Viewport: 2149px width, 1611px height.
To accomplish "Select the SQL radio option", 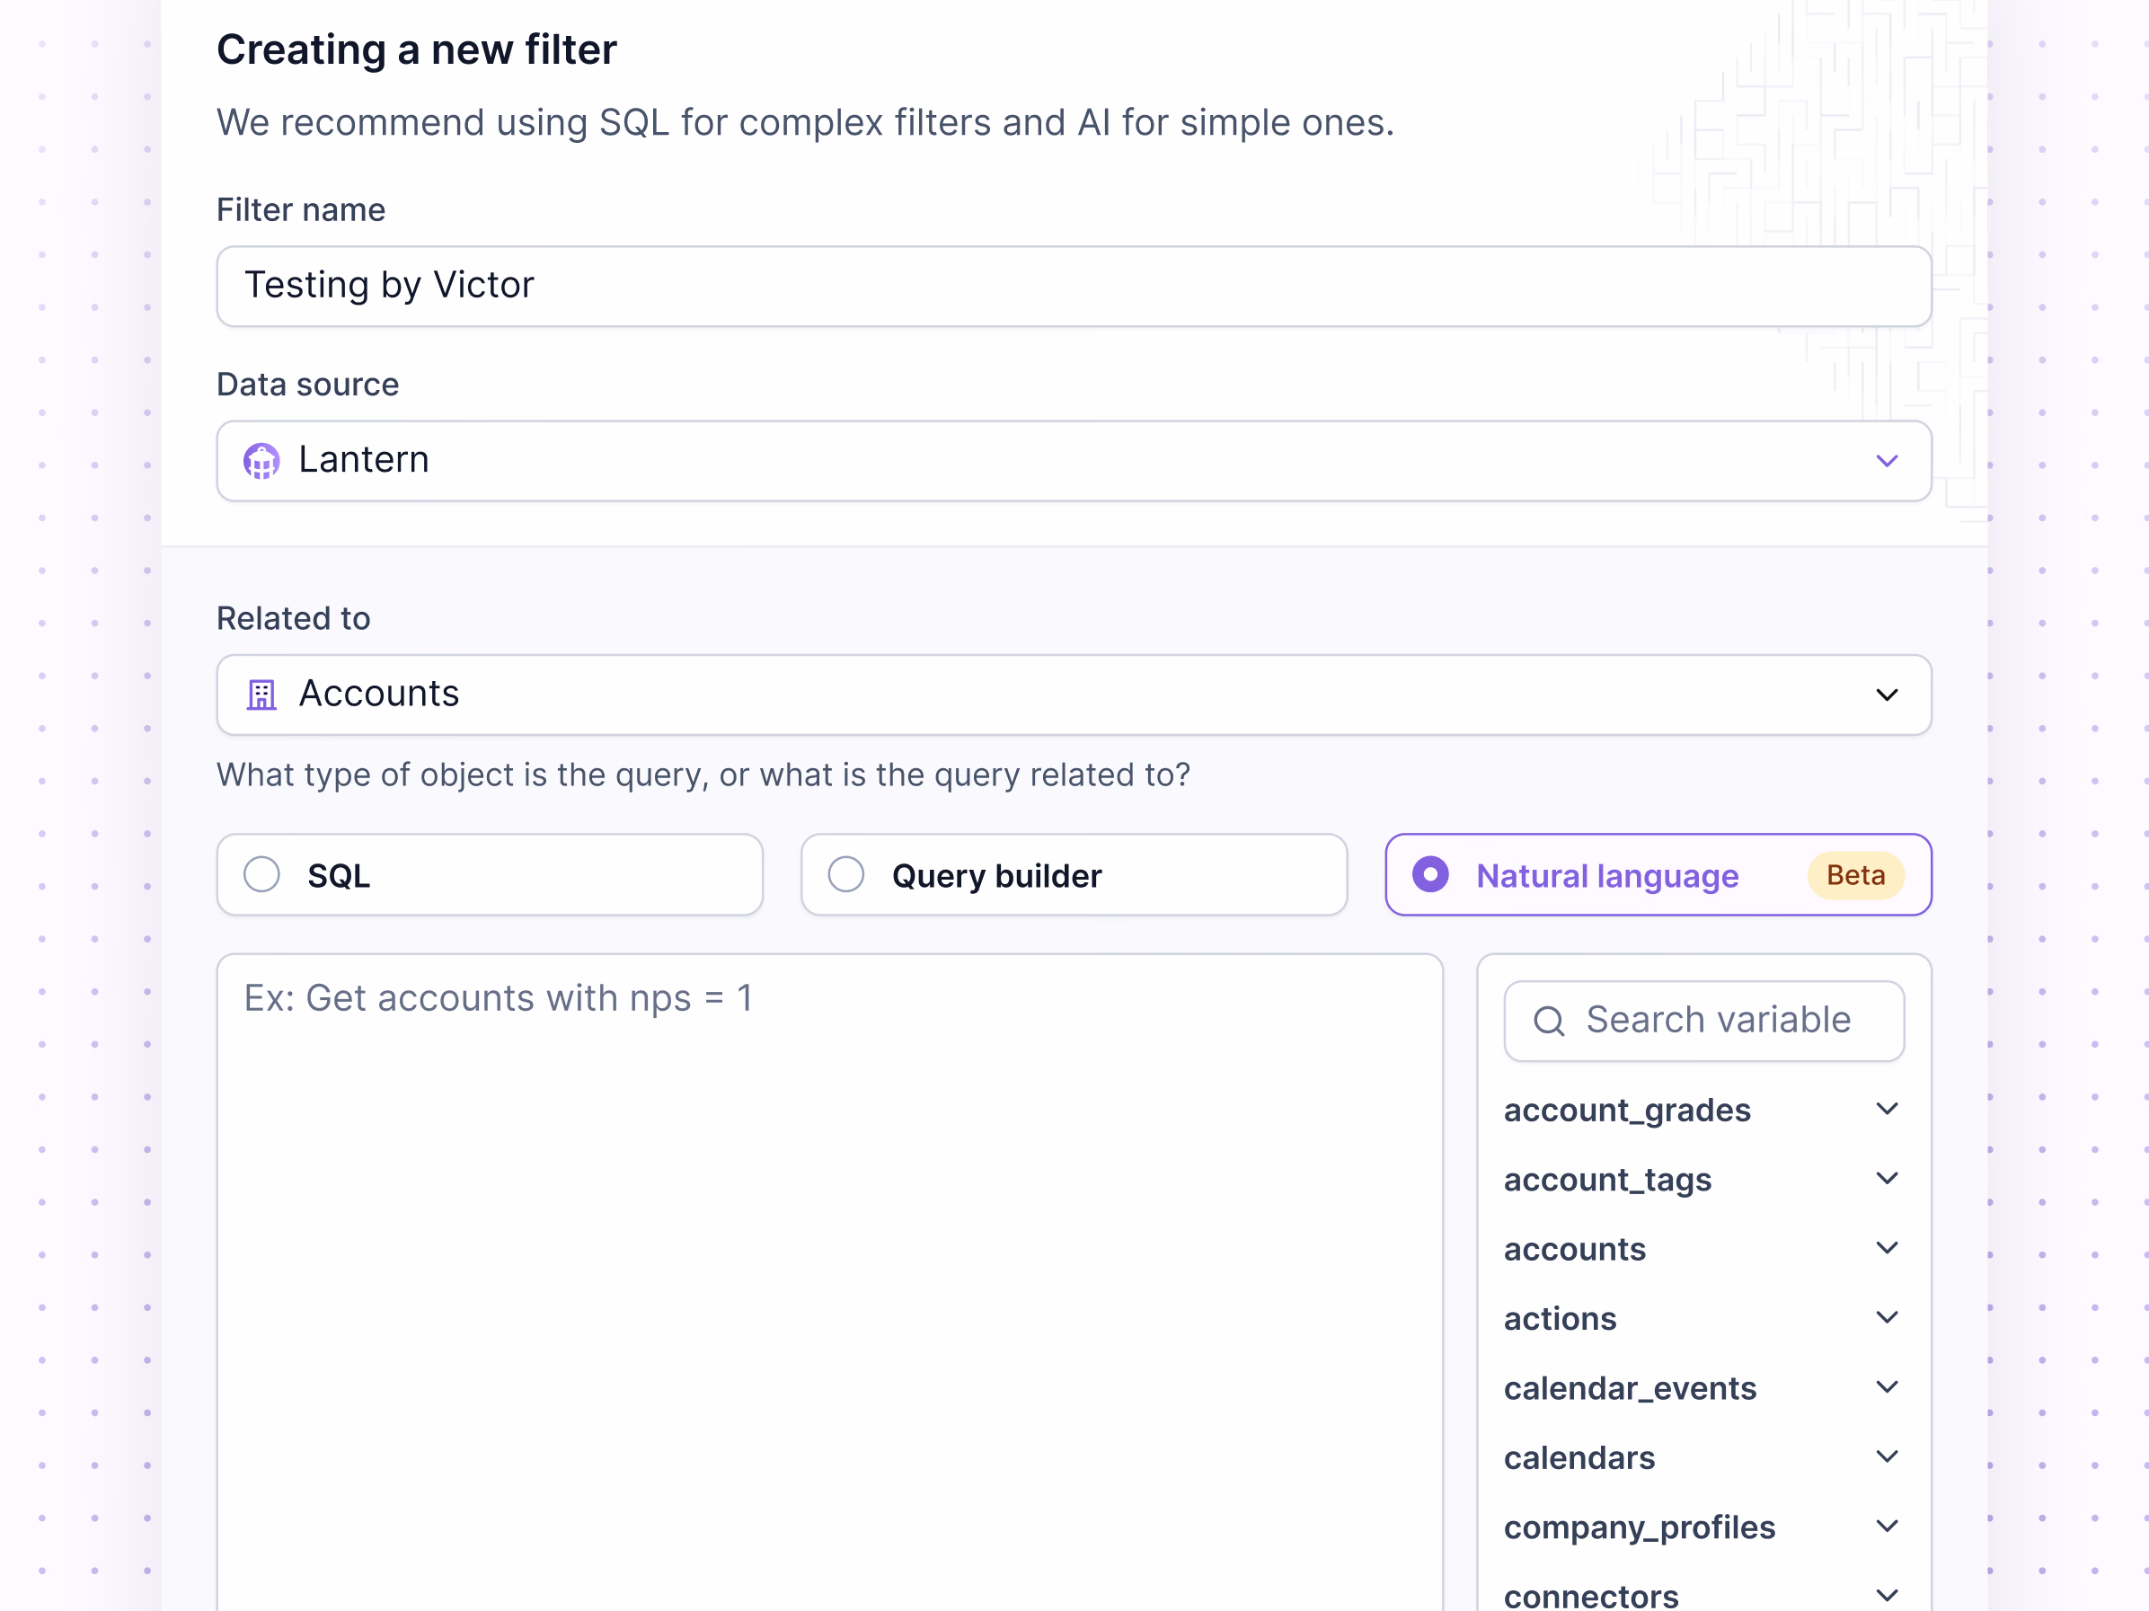I will 490,874.
